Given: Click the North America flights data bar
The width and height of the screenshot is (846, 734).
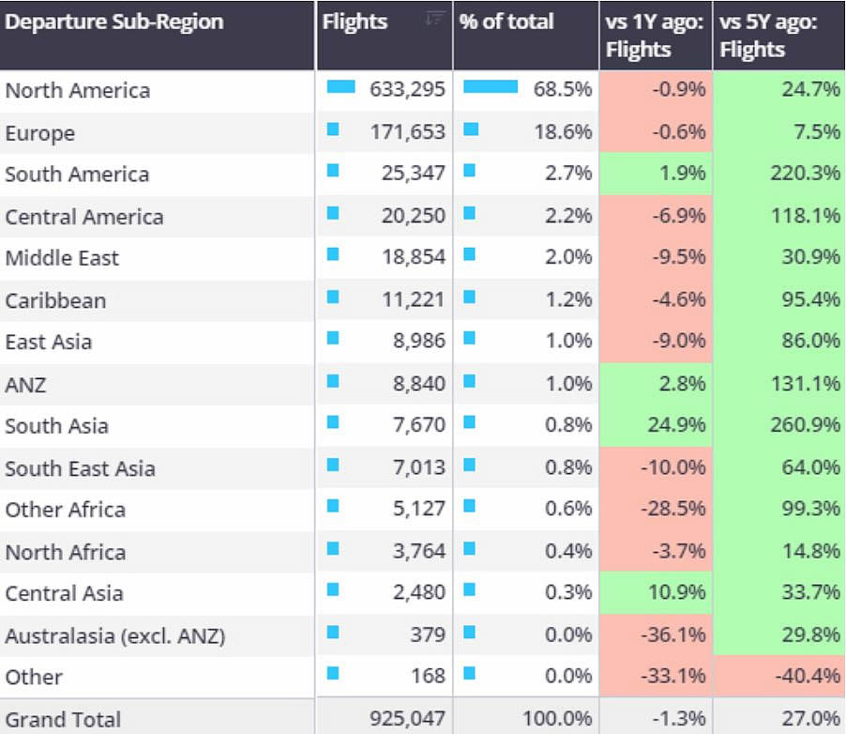Looking at the screenshot, I should tap(341, 86).
